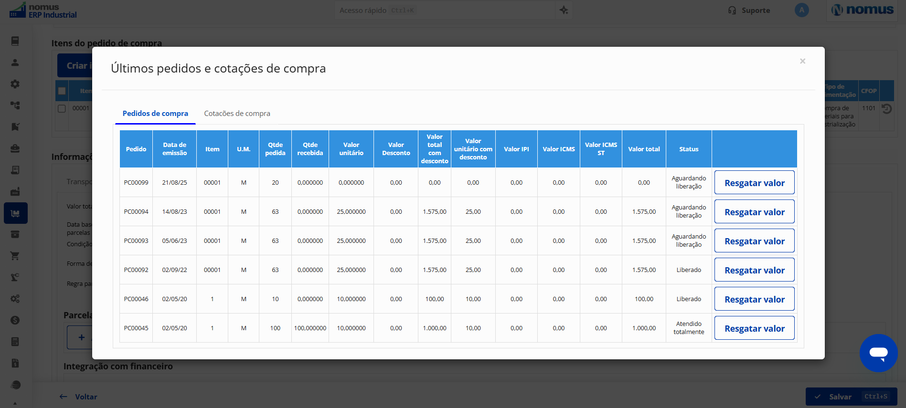Click the undo arrow icon near CFOP 1101

click(886, 109)
